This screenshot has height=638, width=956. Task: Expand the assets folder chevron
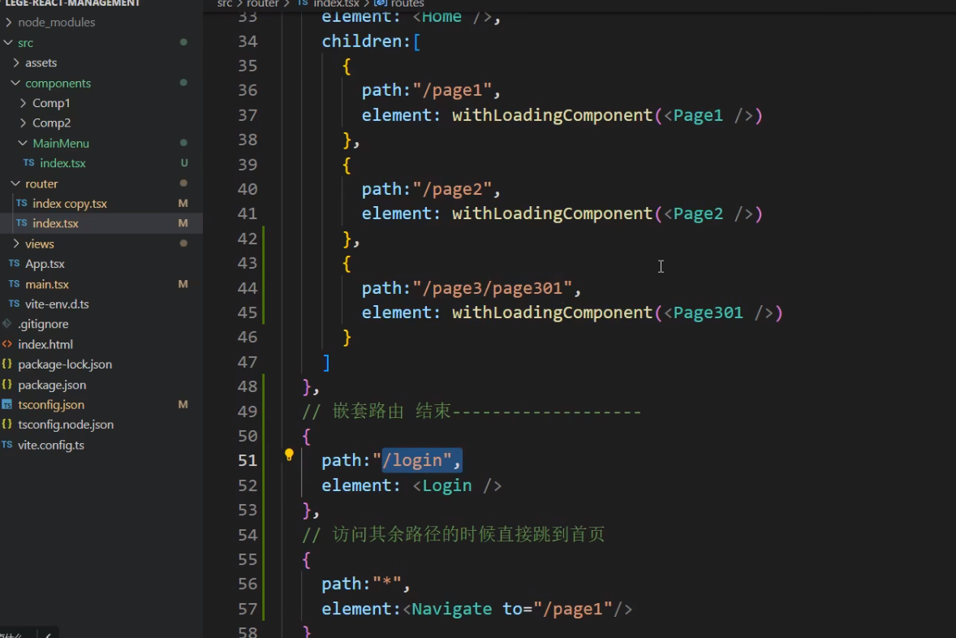(16, 63)
